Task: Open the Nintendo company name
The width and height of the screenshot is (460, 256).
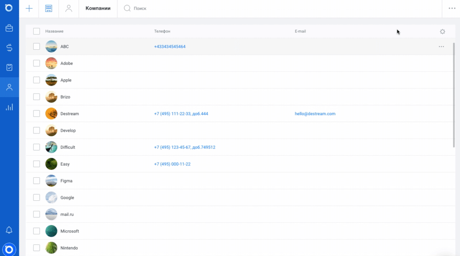Action: pos(69,248)
